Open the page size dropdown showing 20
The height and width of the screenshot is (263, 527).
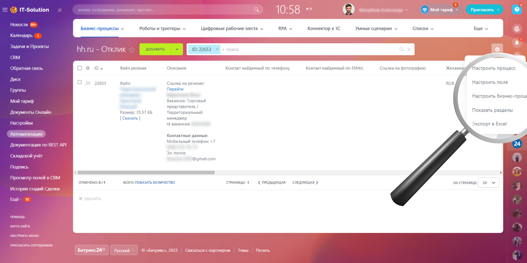tap(489, 183)
